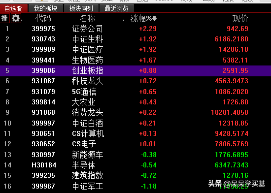Click code 931087
This screenshot has width=271, height=193.
pos(43,81)
